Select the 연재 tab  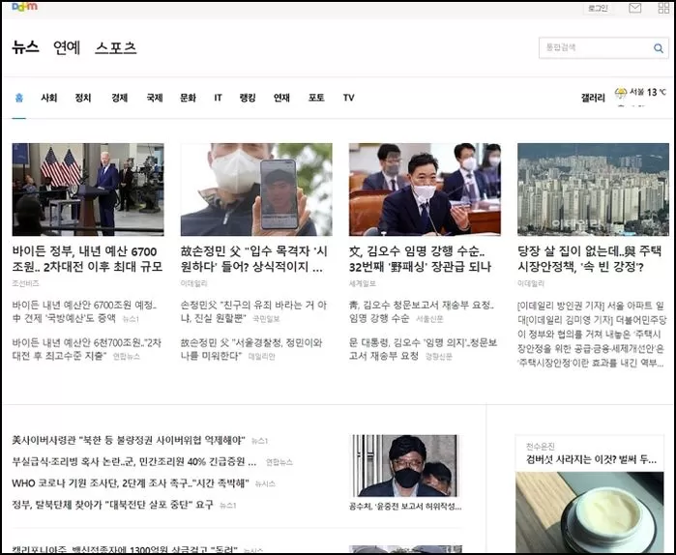[281, 98]
